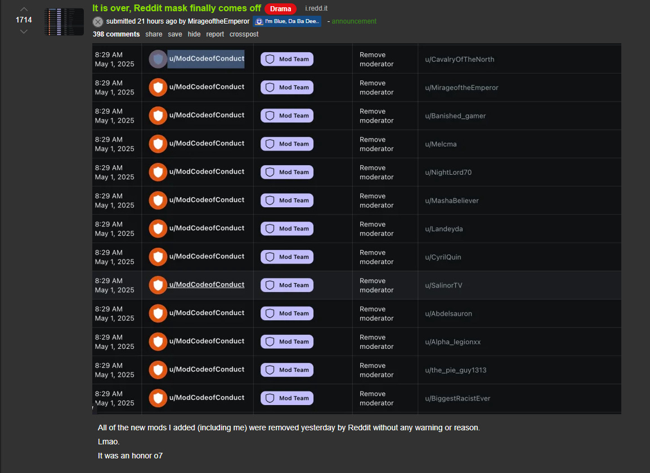Click the Mod Team badge in Landeyda row
Image resolution: width=650 pixels, height=473 pixels.
pyautogui.click(x=287, y=229)
